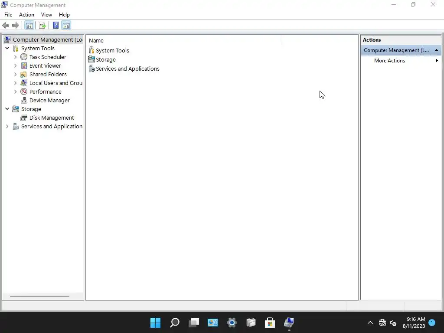Open Microsoft Store from the taskbar
This screenshot has height=333, width=444.
pyautogui.click(x=270, y=323)
